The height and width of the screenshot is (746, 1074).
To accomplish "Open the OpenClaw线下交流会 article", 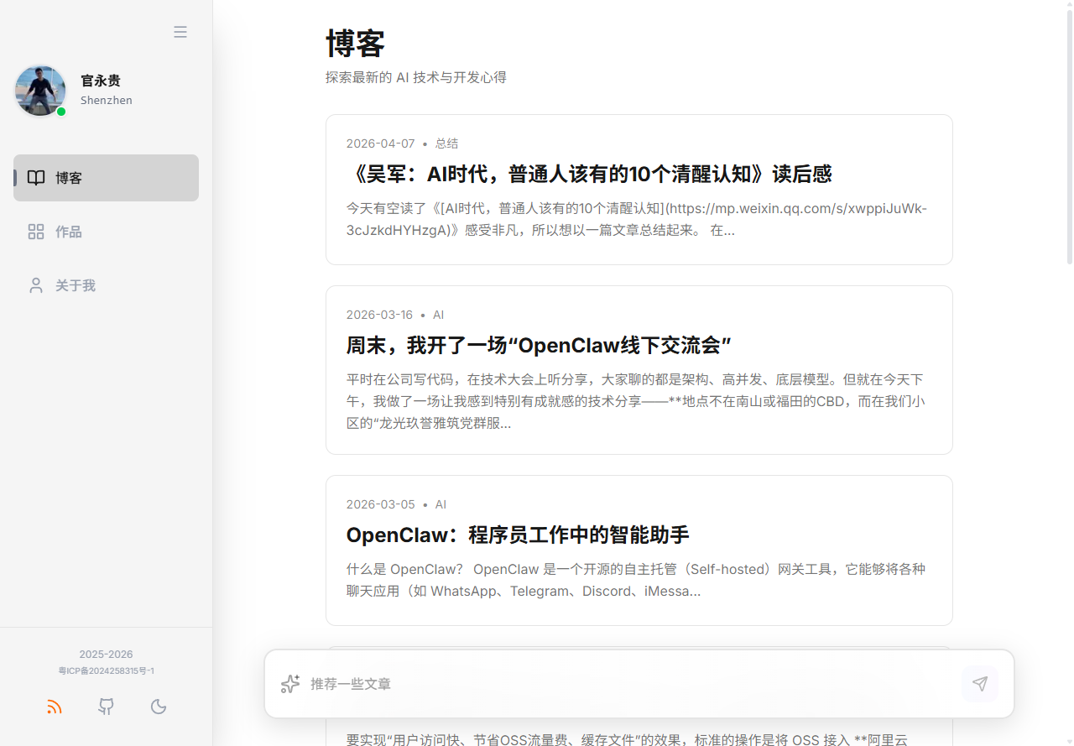I will click(x=539, y=345).
